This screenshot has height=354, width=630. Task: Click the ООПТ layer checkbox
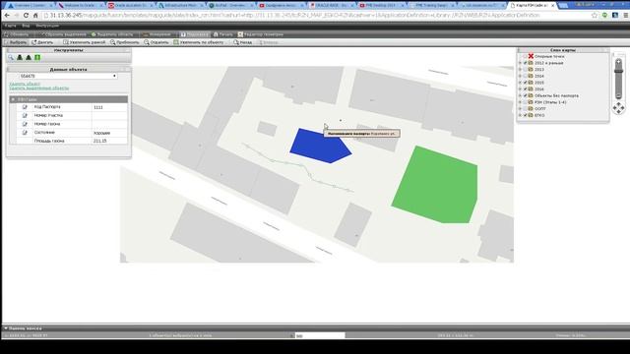click(525, 109)
